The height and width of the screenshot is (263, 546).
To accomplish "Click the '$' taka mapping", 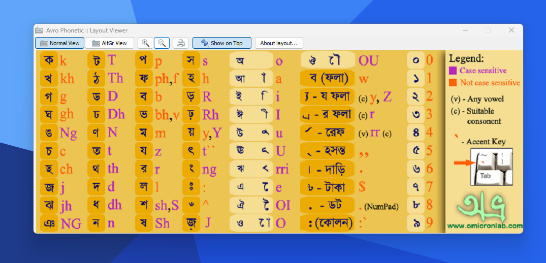I will tap(362, 187).
